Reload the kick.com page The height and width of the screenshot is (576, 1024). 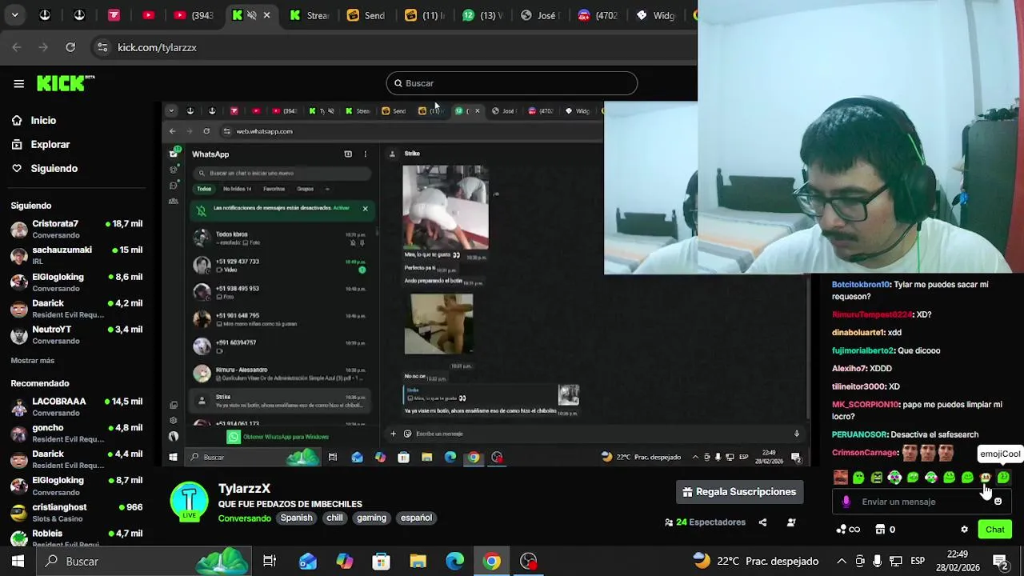(70, 47)
